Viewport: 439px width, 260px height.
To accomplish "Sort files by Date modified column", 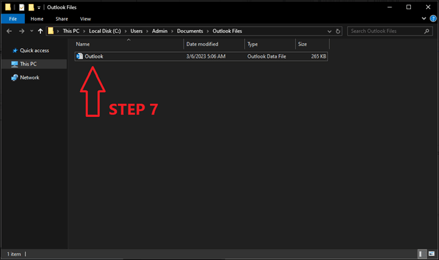I will pyautogui.click(x=202, y=44).
